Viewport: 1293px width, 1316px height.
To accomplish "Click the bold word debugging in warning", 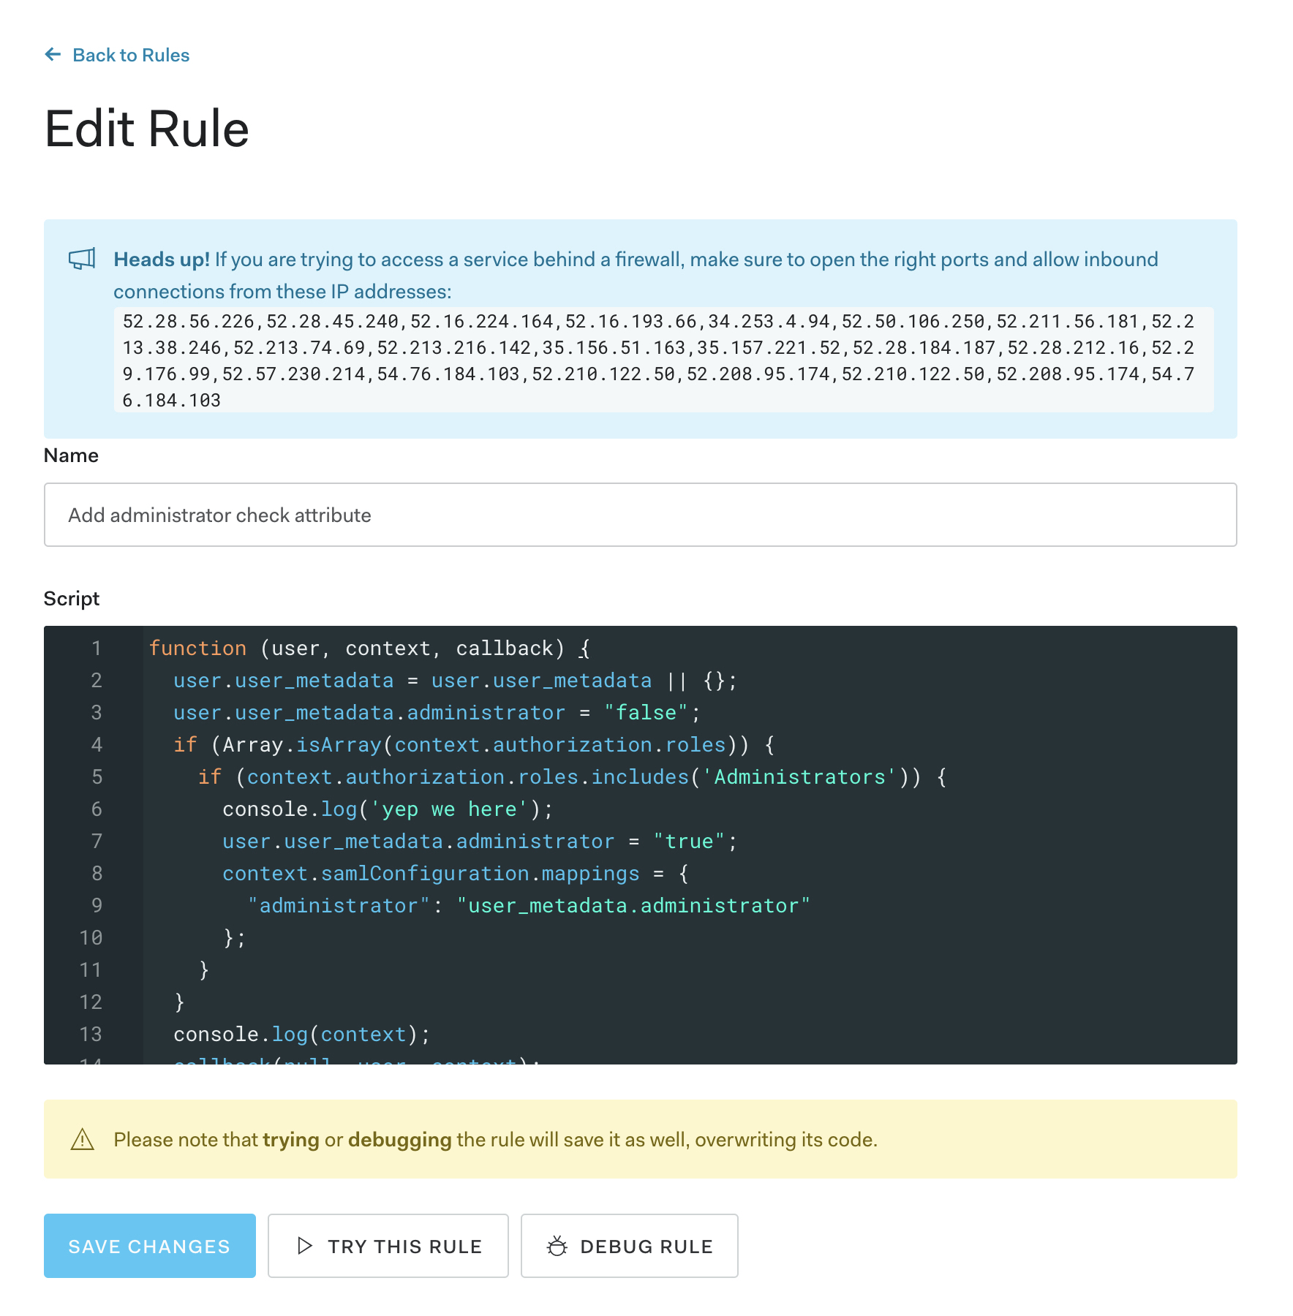I will pyautogui.click(x=399, y=1140).
